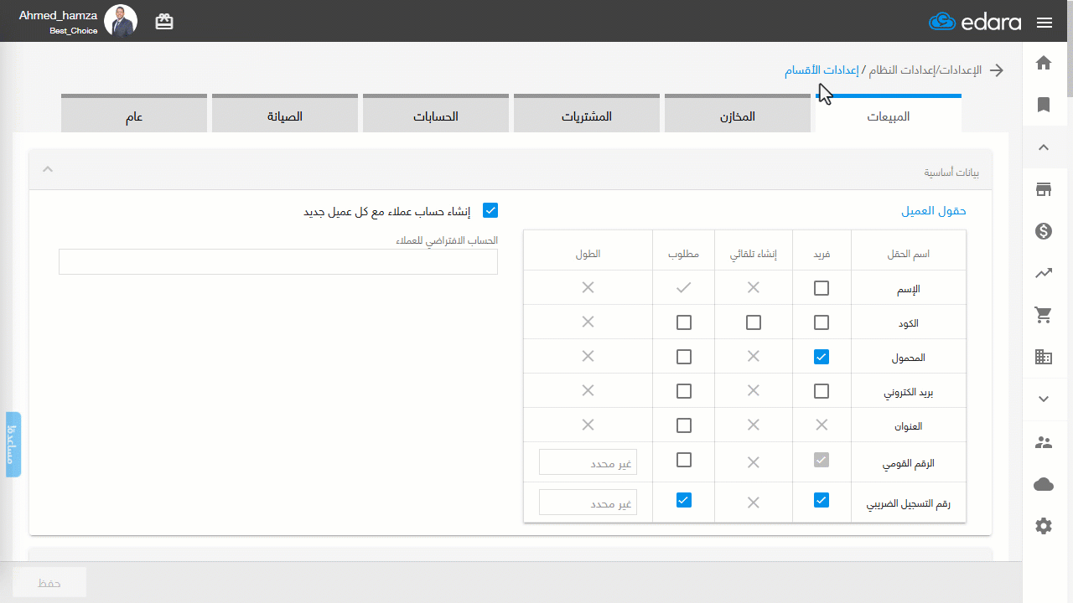Click the breadcrumb back arrow
Image resolution: width=1073 pixels, height=603 pixels.
tap(997, 70)
